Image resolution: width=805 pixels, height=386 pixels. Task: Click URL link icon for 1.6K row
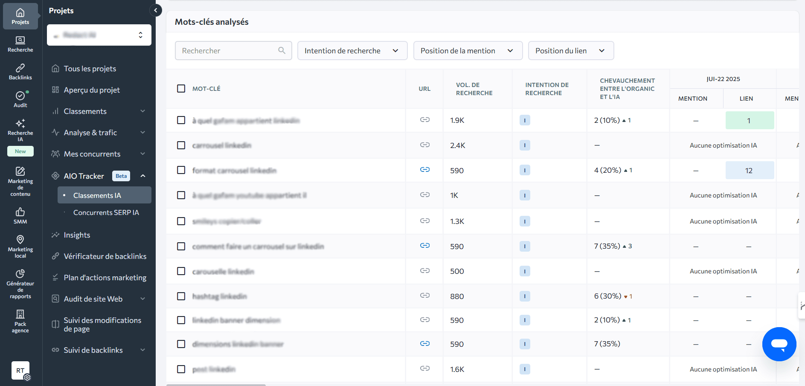(424, 369)
